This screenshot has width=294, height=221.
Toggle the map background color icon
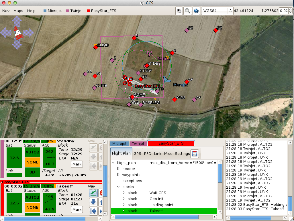(179, 11)
